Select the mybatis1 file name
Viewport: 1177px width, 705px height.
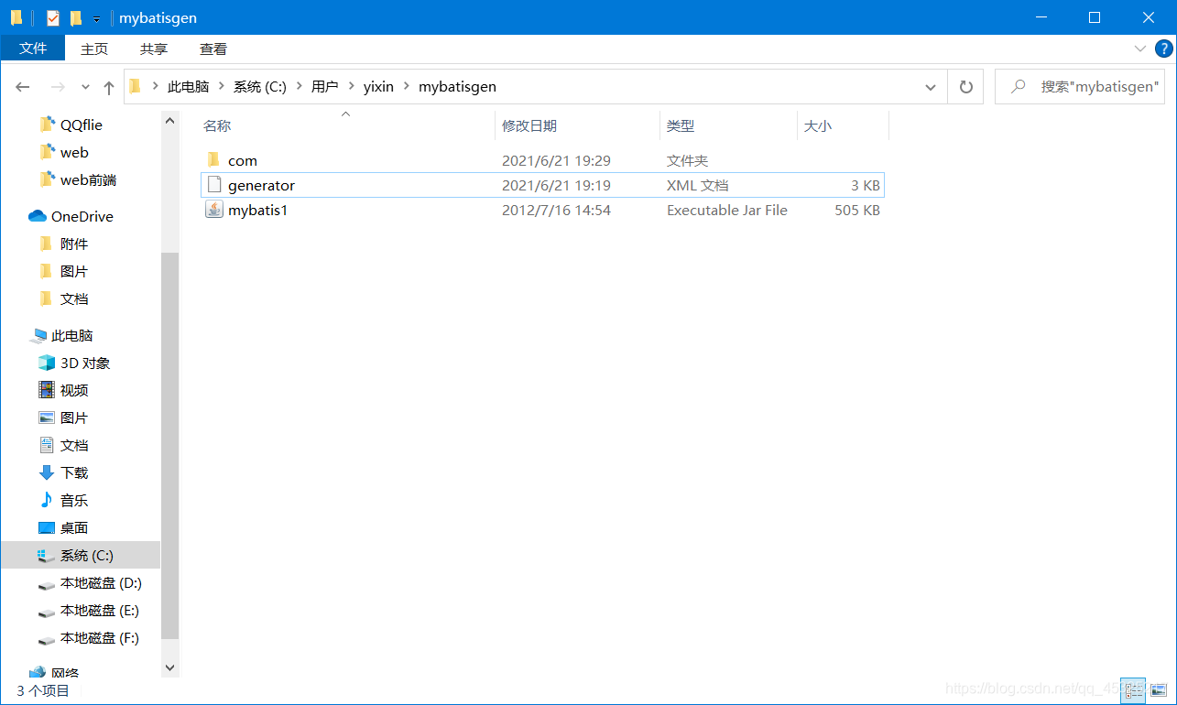point(257,210)
